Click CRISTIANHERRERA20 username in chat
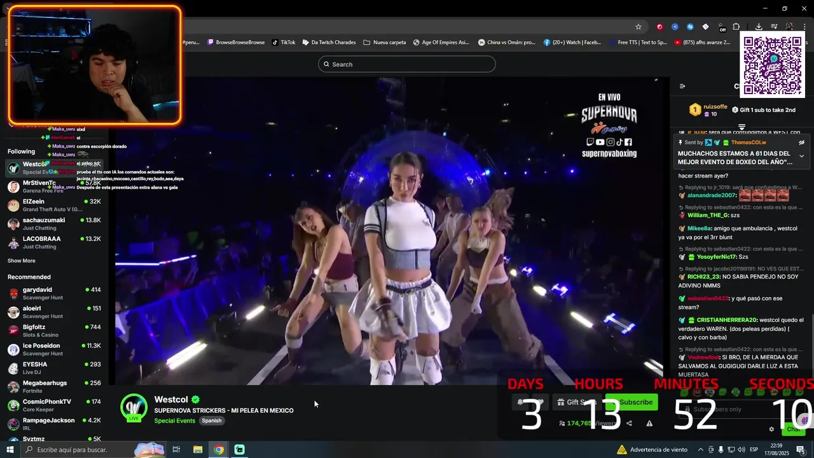 727,320
